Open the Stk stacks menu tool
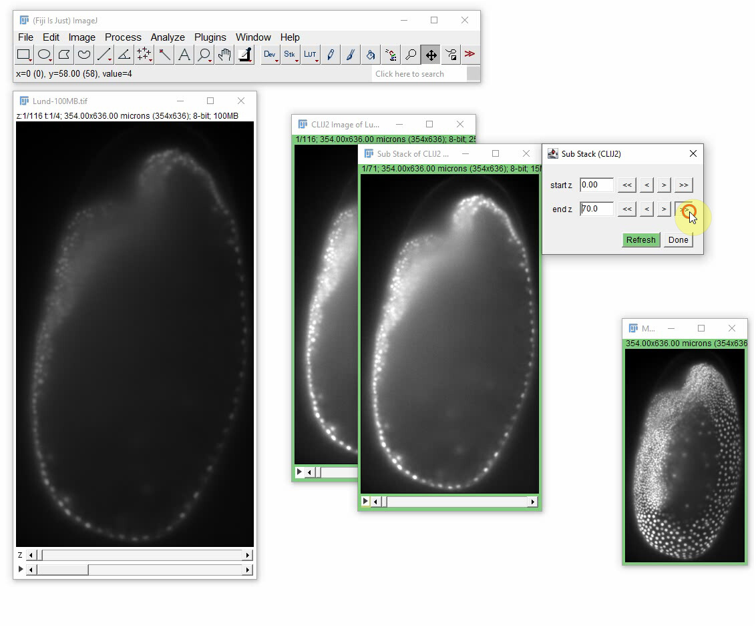Viewport: 756px width, 627px height. pyautogui.click(x=290, y=55)
